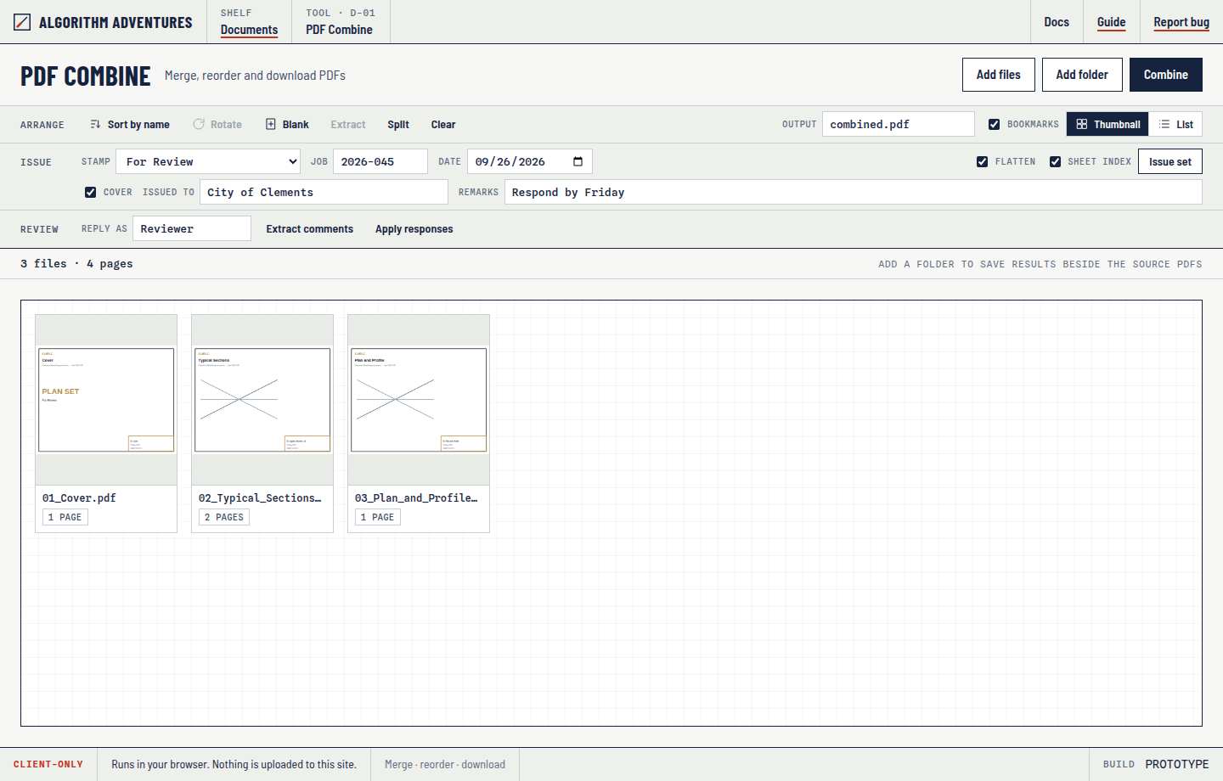Click the Remarks field Respond by Friday
This screenshot has height=781, width=1223.
tap(854, 192)
